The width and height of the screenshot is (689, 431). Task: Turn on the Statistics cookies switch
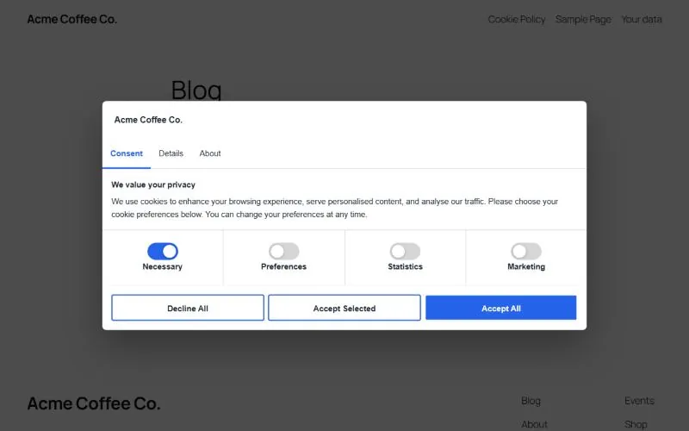point(405,251)
